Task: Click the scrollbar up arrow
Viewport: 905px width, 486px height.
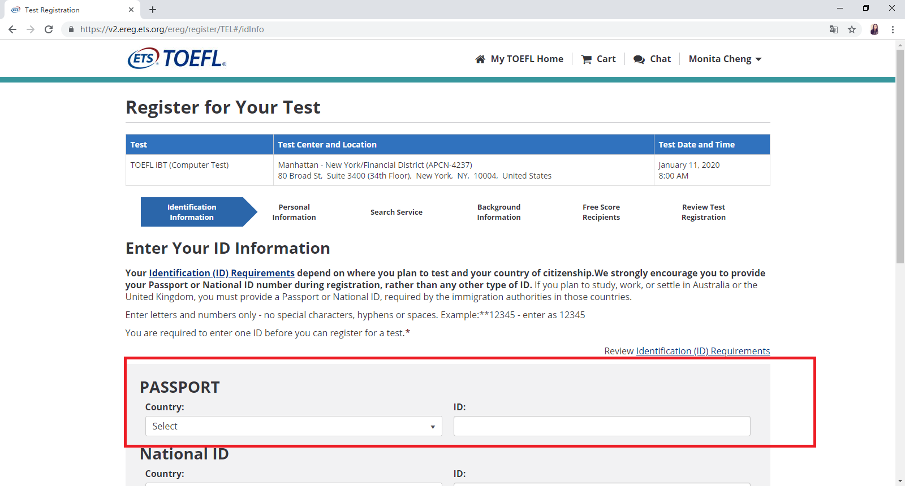Action: click(900, 45)
